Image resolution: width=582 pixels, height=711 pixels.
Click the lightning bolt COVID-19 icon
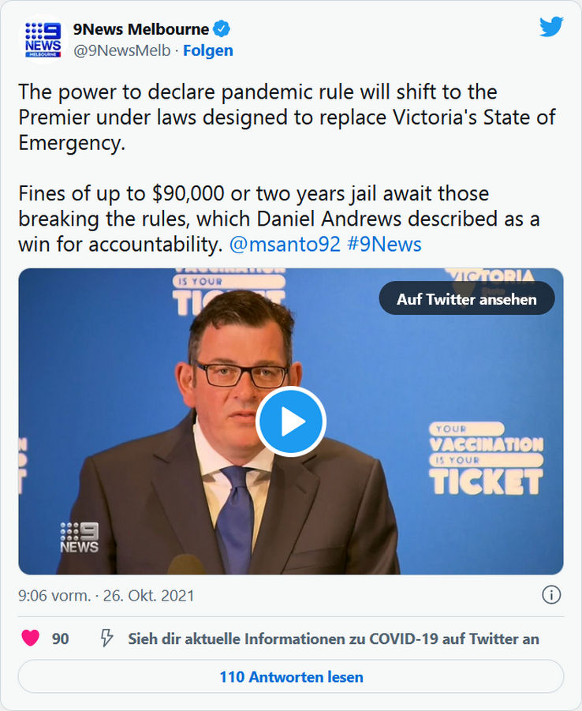[x=106, y=638]
